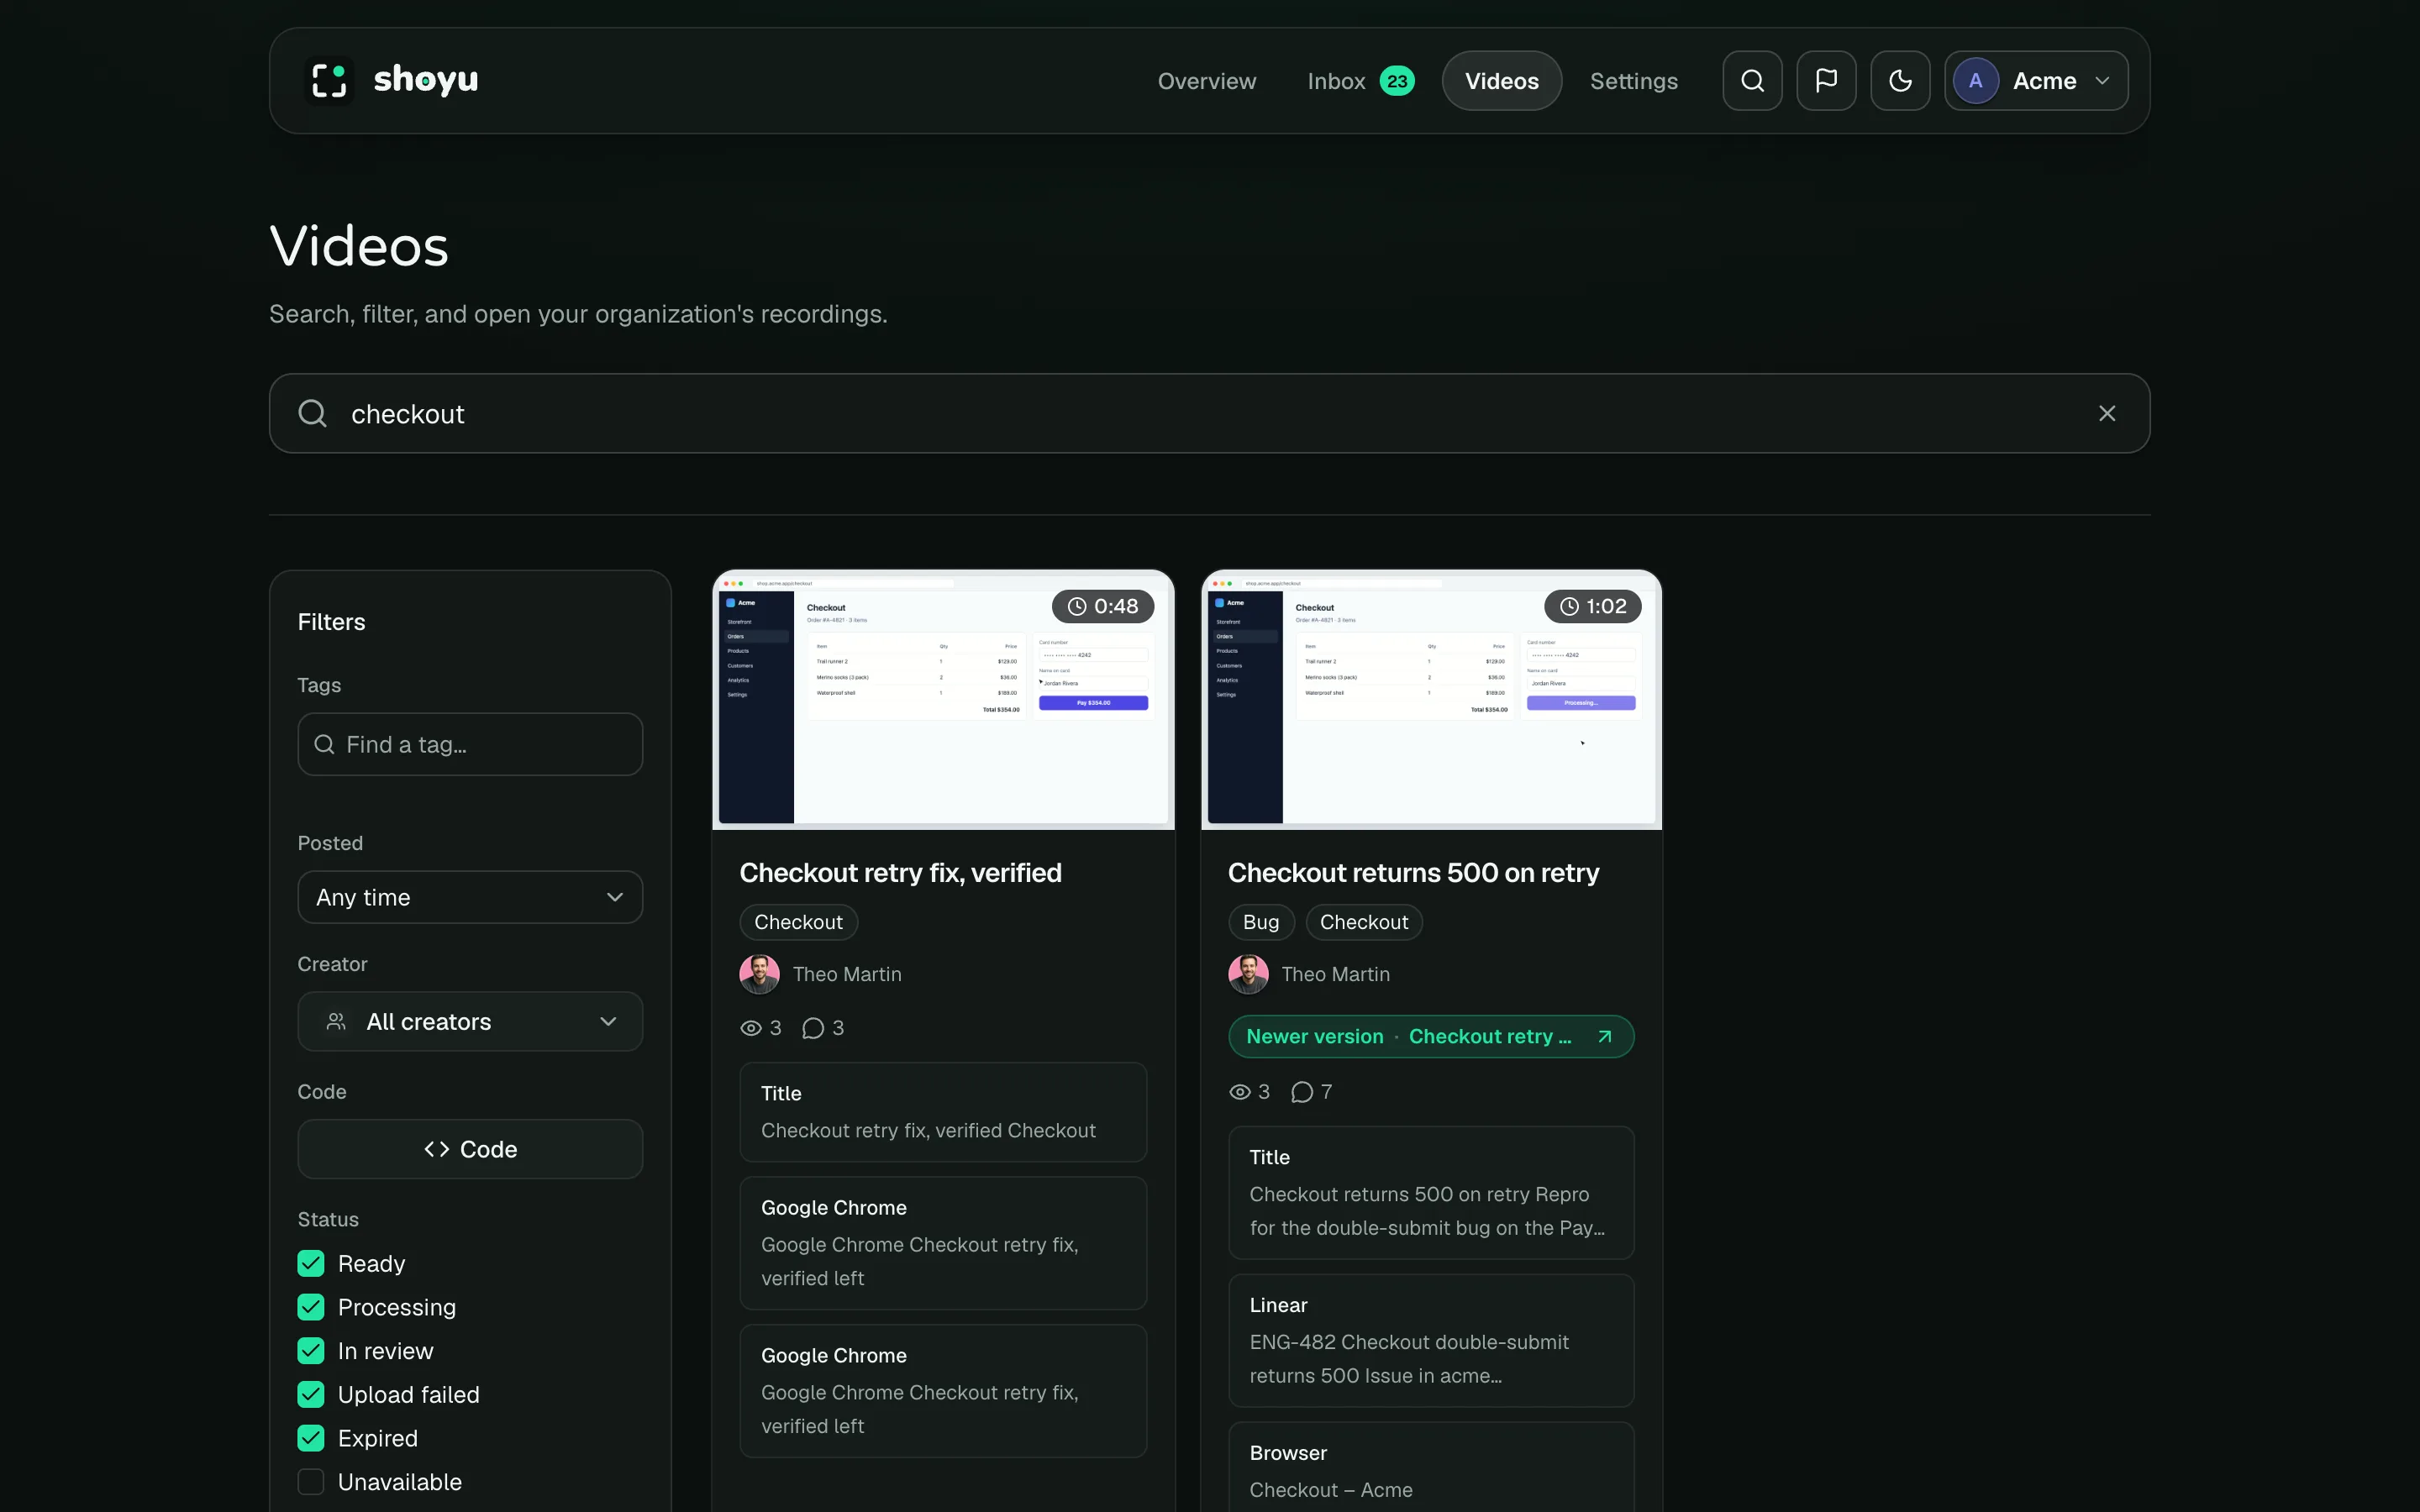Open the Checkout returns 500 on retry title
2420x1512 pixels.
click(x=1413, y=873)
